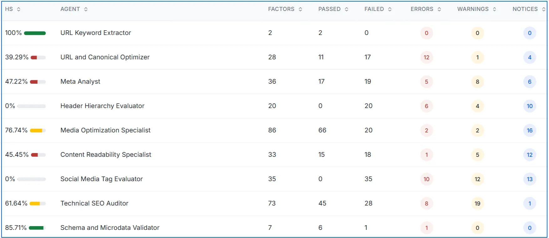This screenshot has width=549, height=238.
Task: Click the 12 notices badge for Content Readability Specialist
Action: click(529, 155)
